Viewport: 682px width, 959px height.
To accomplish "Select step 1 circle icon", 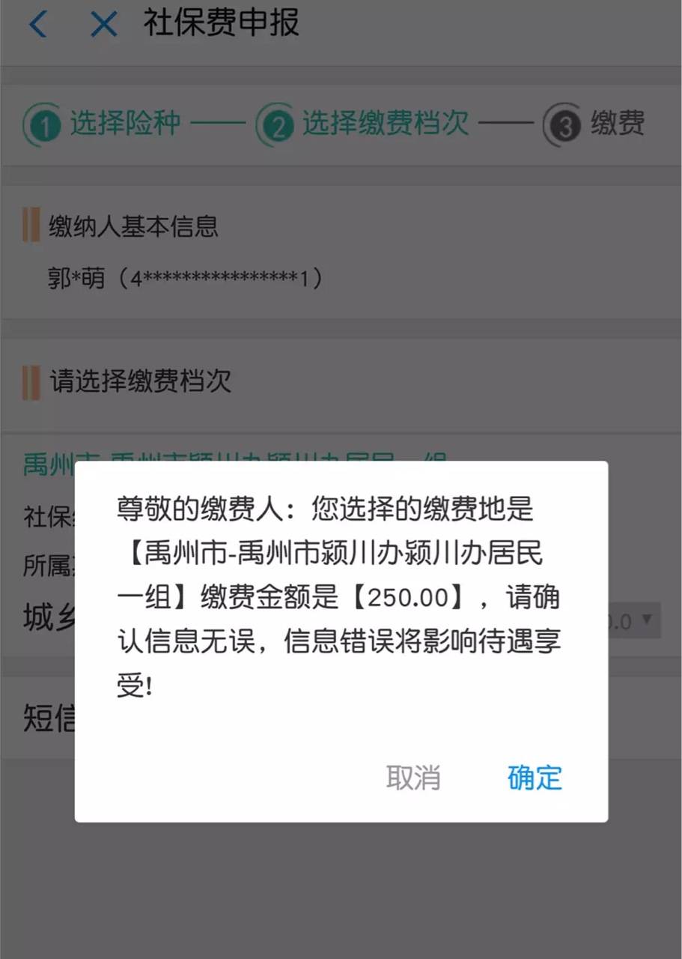I will pyautogui.click(x=44, y=124).
